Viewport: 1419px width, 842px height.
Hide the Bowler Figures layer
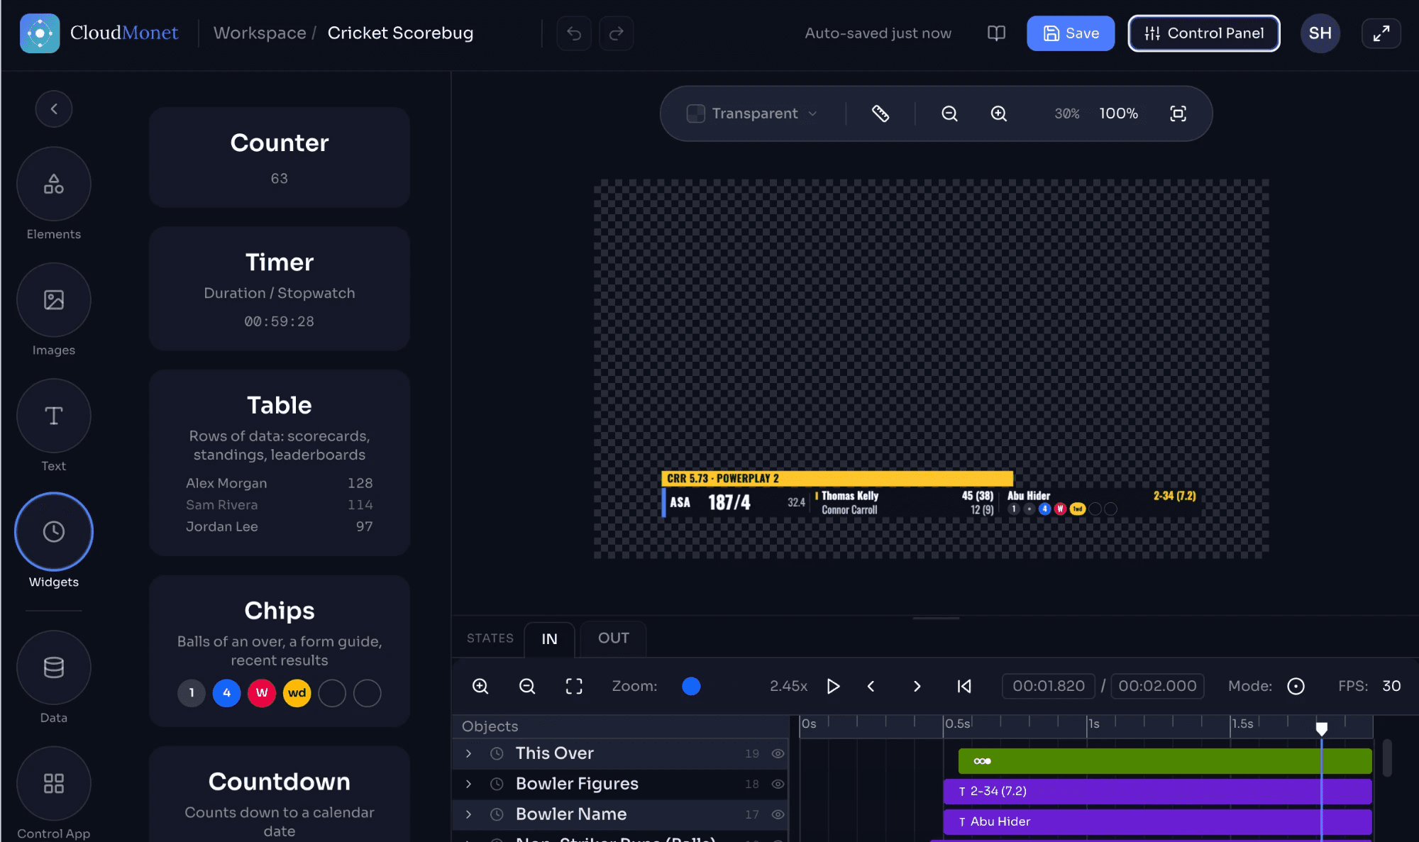[x=778, y=784]
